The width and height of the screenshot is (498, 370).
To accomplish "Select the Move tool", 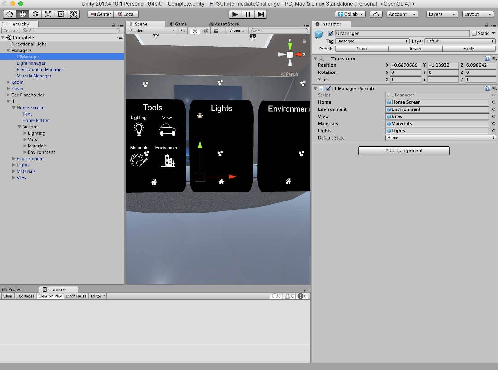I will point(22,14).
